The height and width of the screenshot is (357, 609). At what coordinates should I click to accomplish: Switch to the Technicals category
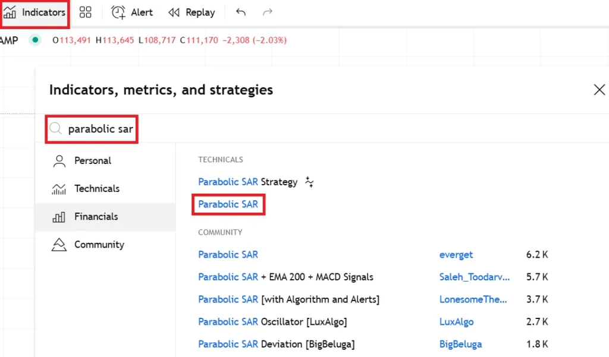click(x=96, y=188)
